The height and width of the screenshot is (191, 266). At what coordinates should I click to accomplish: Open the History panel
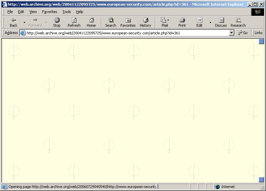[x=145, y=22]
